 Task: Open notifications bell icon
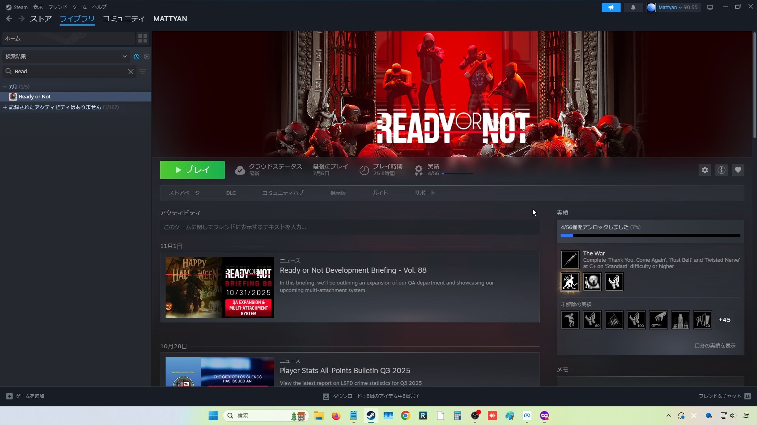[633, 7]
